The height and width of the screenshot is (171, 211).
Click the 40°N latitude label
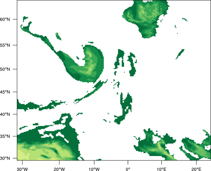coord(5,114)
